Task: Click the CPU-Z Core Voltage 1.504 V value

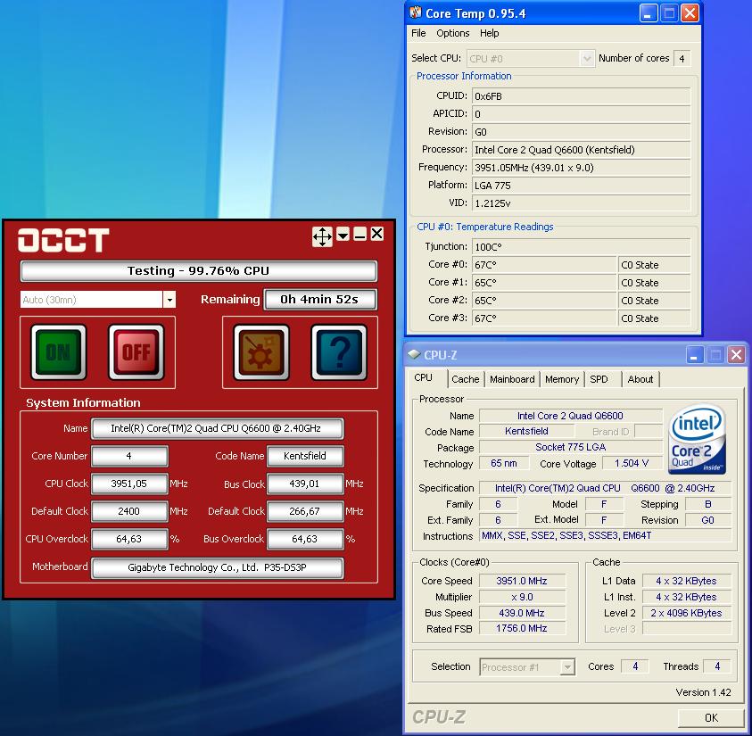Action: [x=632, y=463]
